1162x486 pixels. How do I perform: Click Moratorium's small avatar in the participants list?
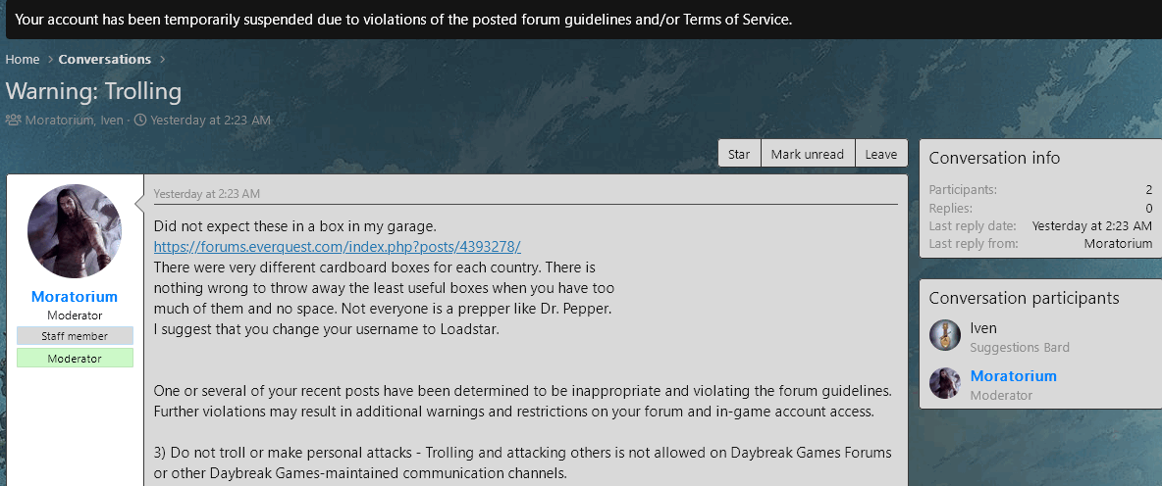coord(945,383)
